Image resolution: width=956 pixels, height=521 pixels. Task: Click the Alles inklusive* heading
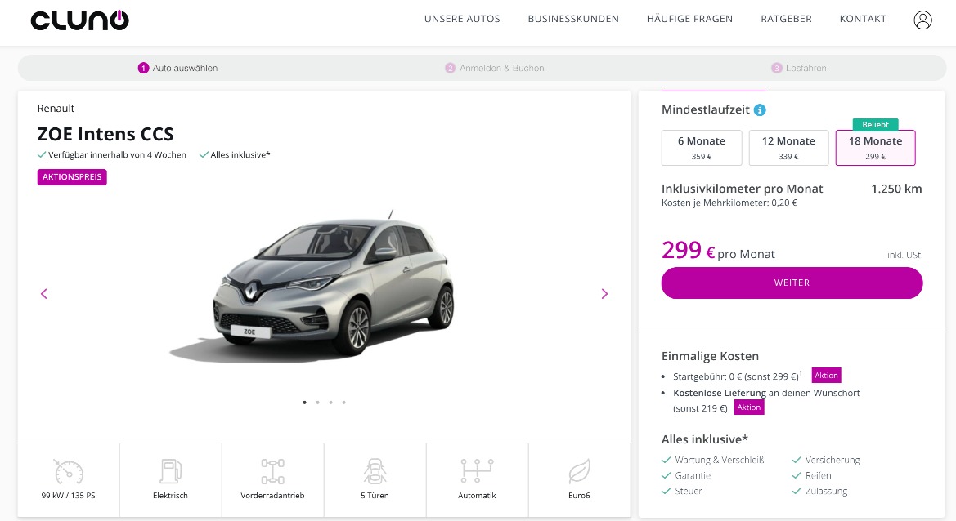(x=705, y=439)
